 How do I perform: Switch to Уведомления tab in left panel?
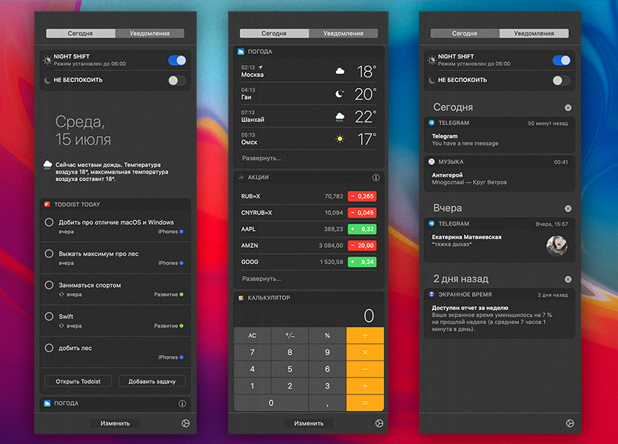[x=150, y=33]
